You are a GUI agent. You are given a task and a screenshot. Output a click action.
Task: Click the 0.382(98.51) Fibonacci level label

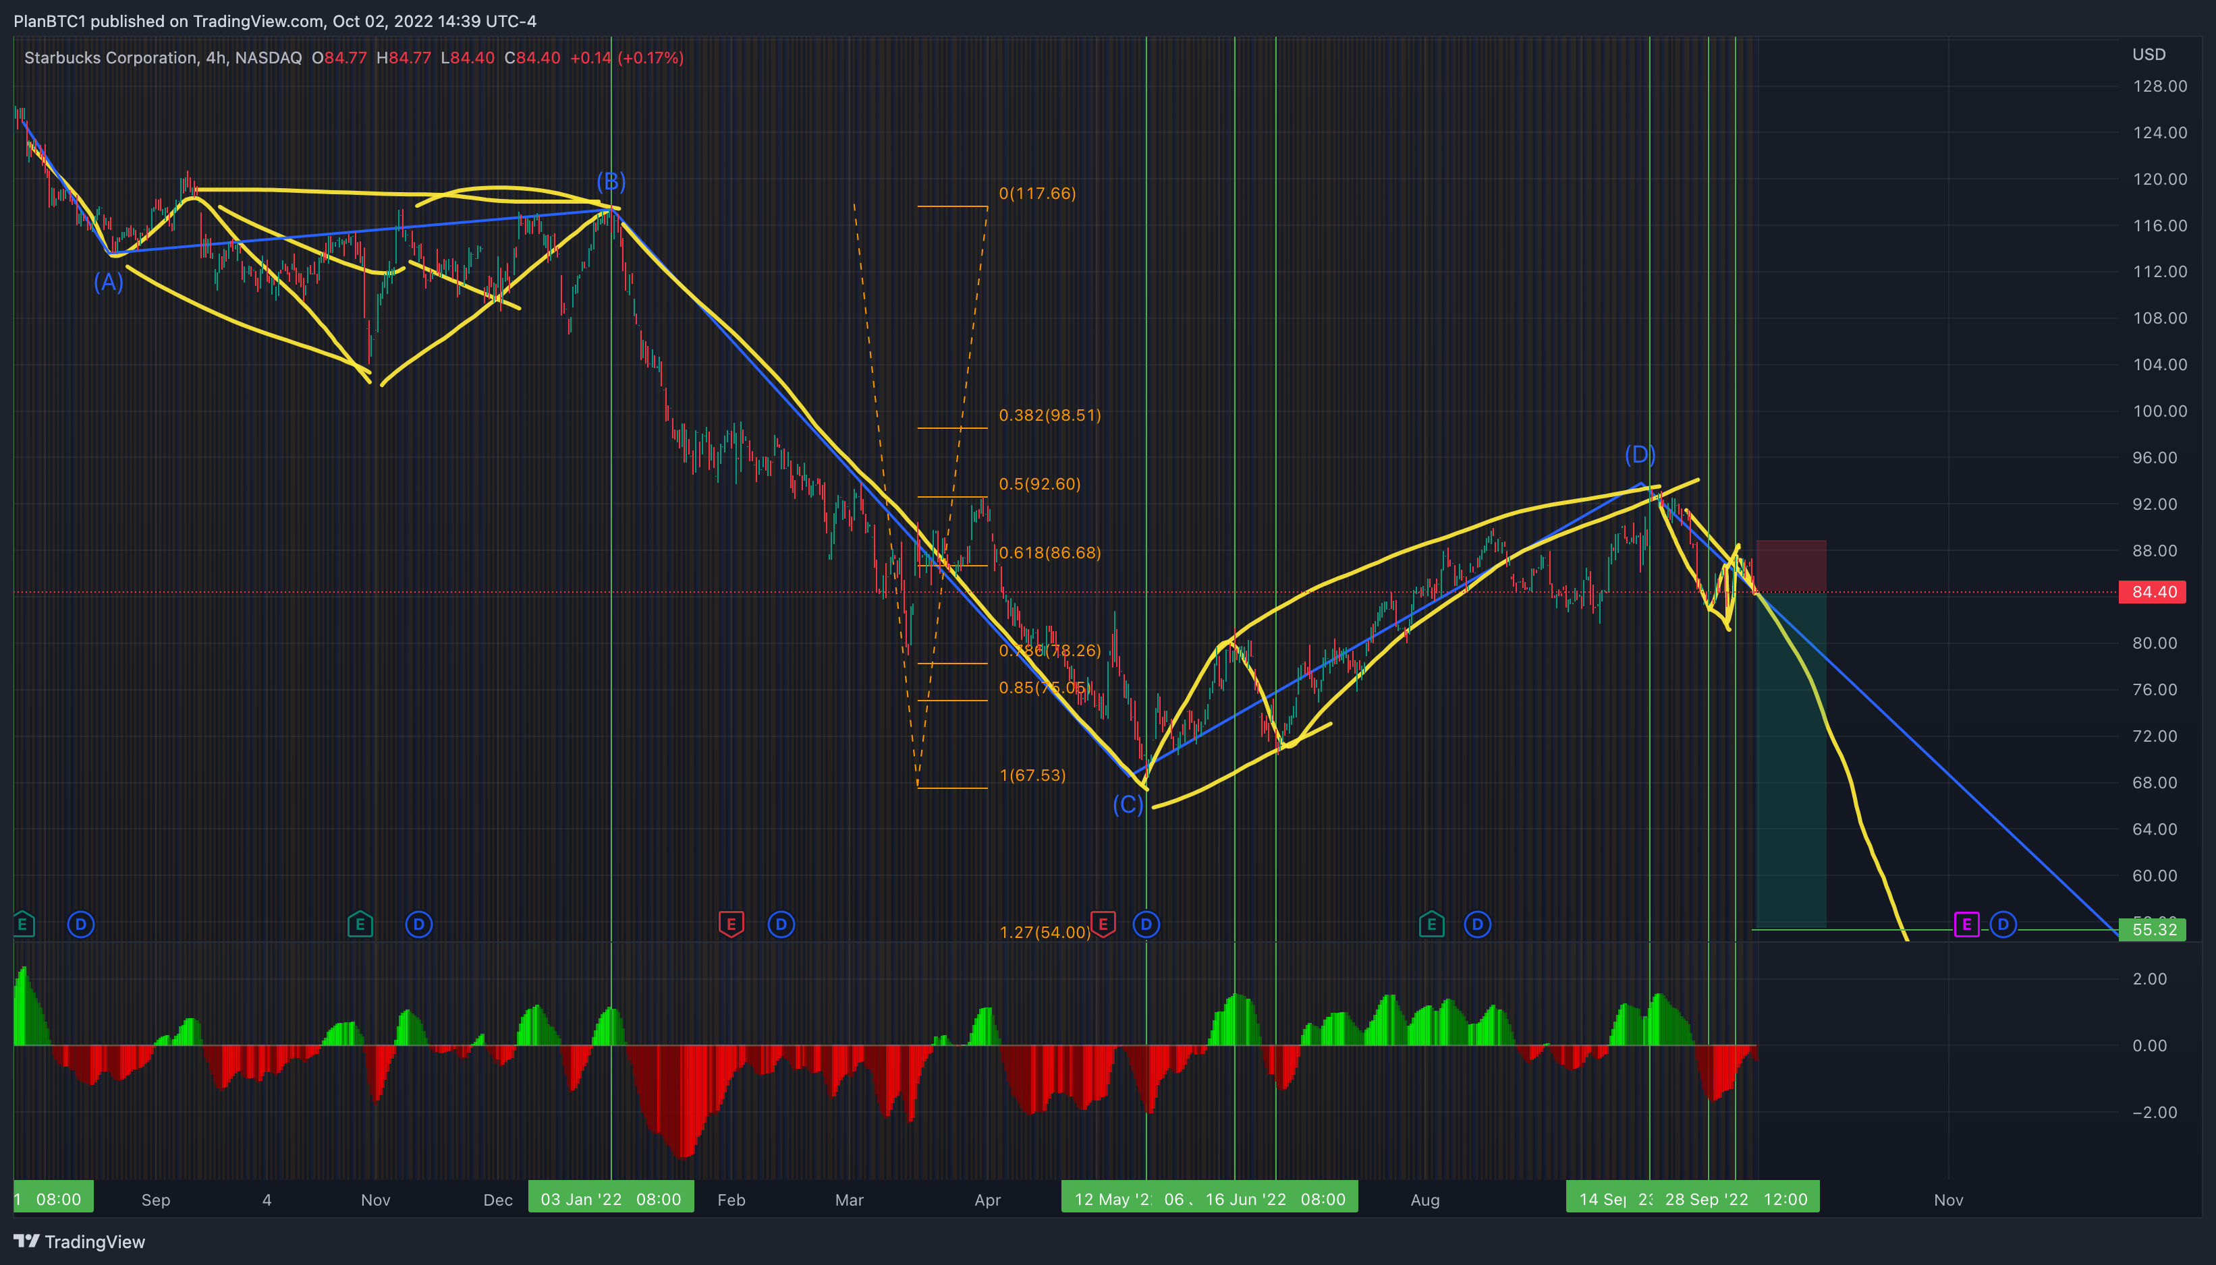click(x=1049, y=415)
